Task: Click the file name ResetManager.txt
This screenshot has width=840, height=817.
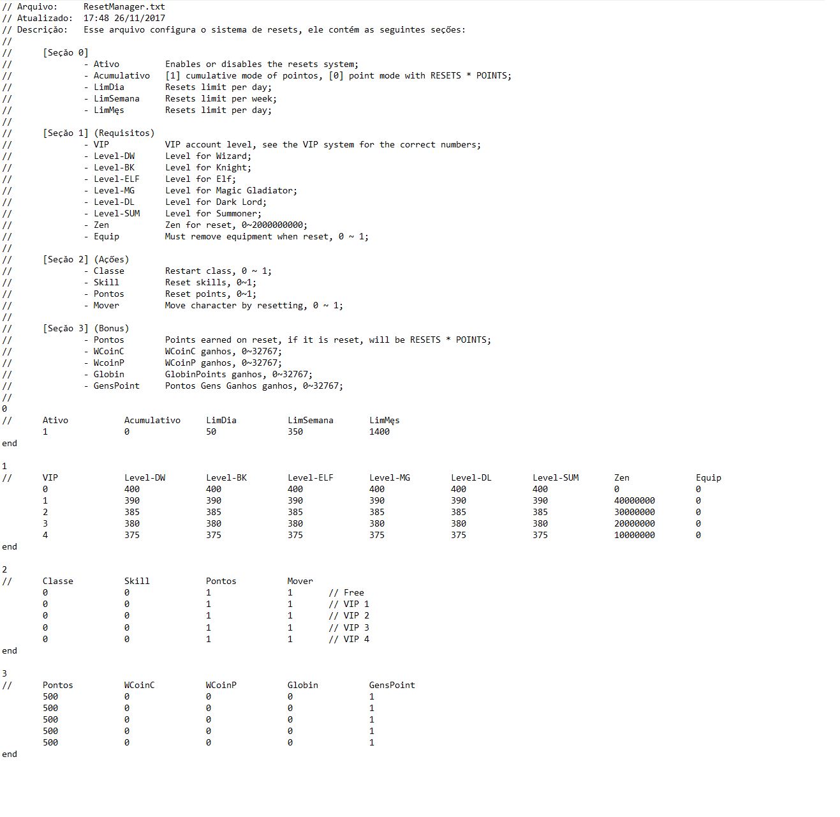Action: (x=124, y=7)
